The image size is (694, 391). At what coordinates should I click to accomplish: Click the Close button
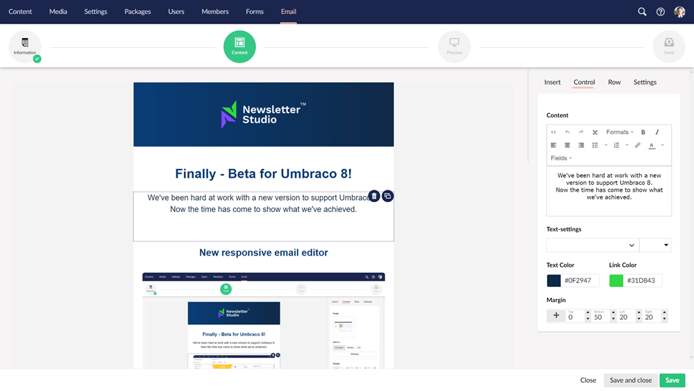click(x=588, y=380)
